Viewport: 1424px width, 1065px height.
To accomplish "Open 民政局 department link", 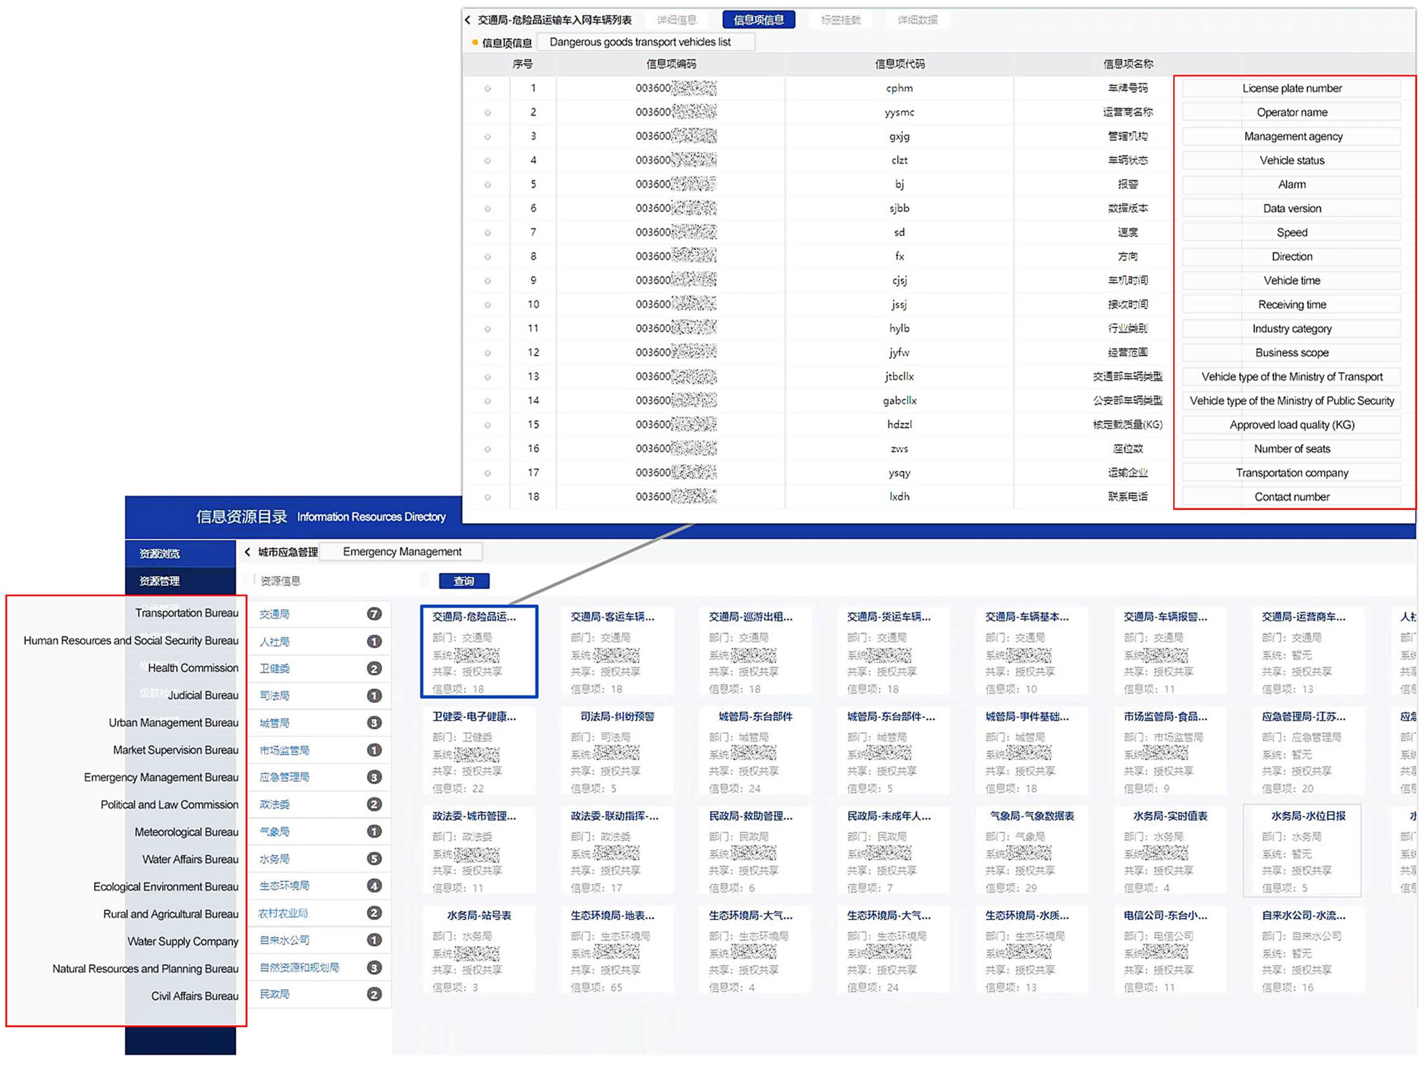I will pyautogui.click(x=275, y=995).
